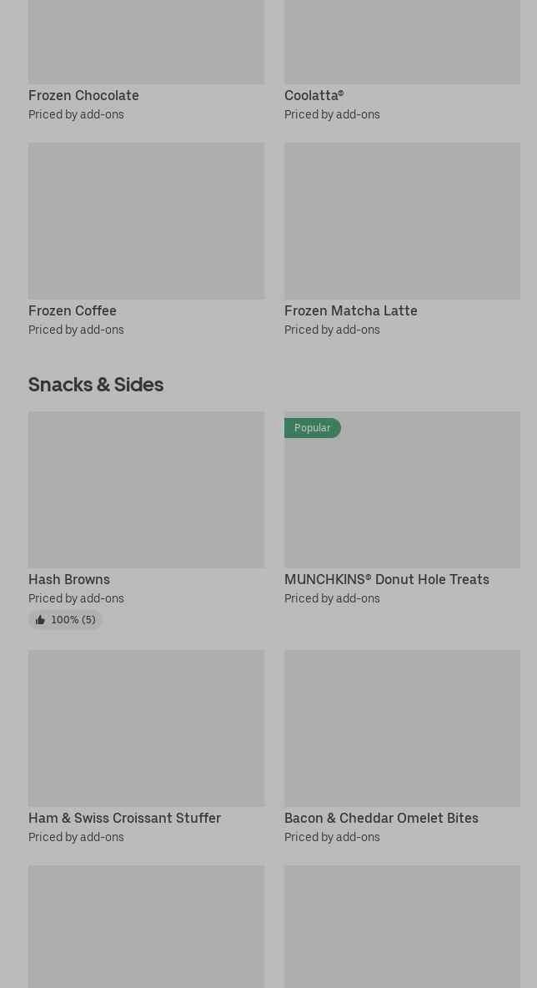Click Ham & Swiss Croissant Stuffer image
This screenshot has width=537, height=988.
click(146, 728)
